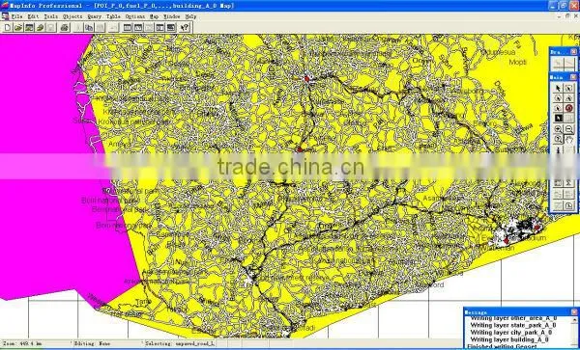Click the Save toolbar icon
The height and width of the screenshot is (350, 580).
click(50, 27)
